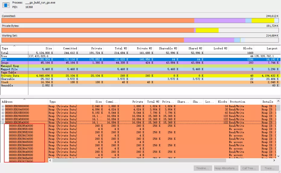Click the process icon beside the process name
Image resolution: width=281 pixels, height=173 pixels.
pos(6,5)
